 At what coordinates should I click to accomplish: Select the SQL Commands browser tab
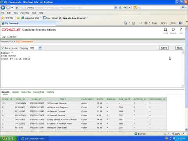28,23
